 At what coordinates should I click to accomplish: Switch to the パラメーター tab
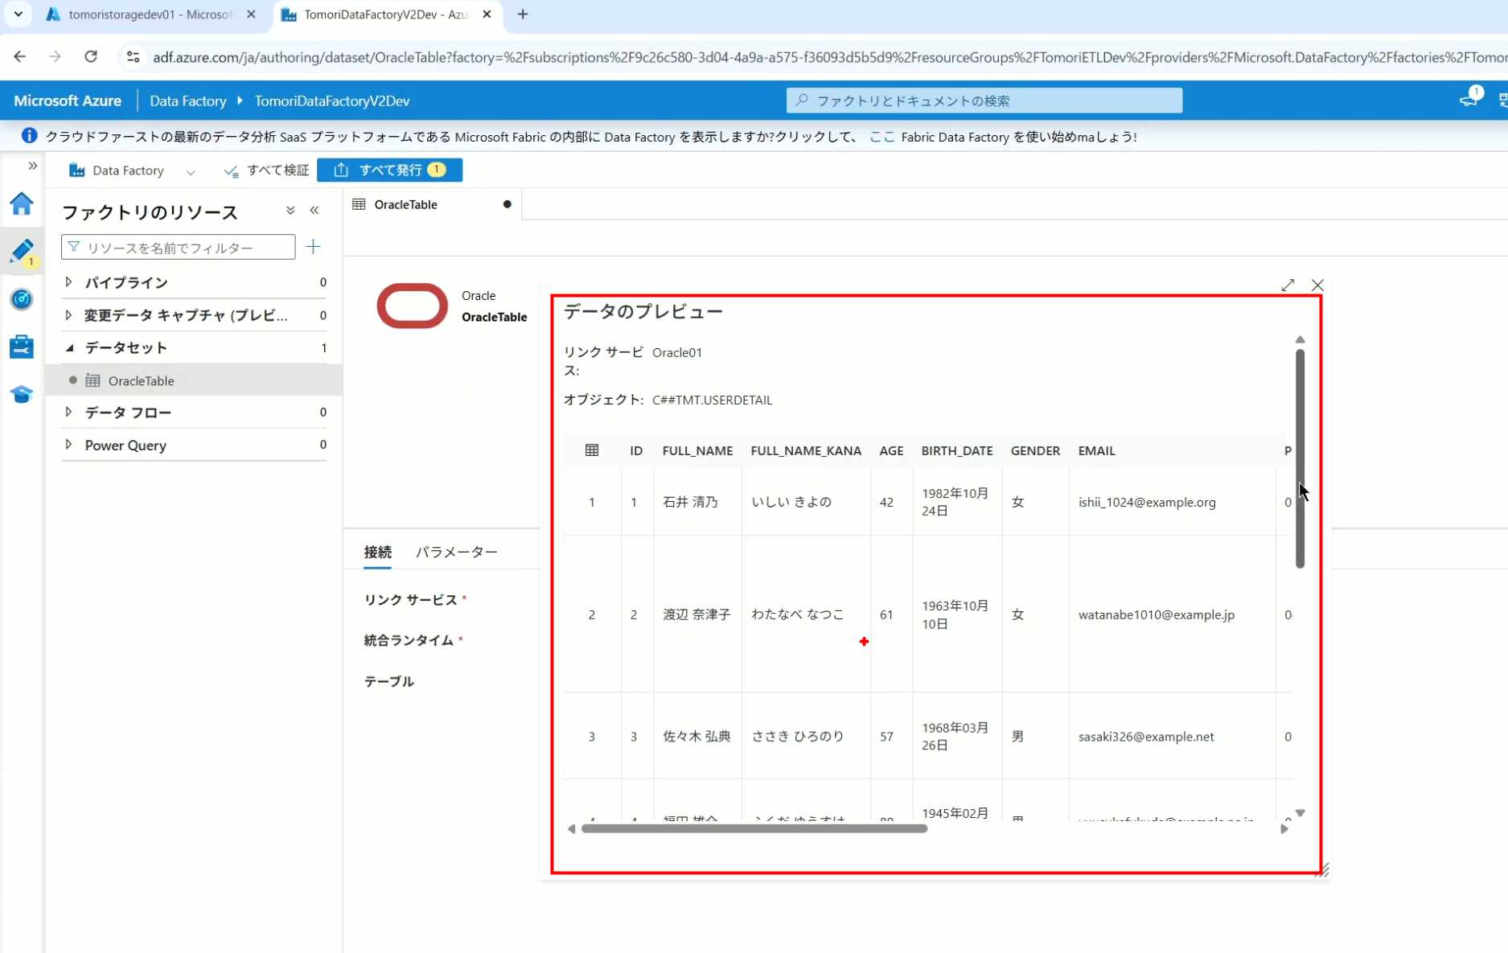456,552
